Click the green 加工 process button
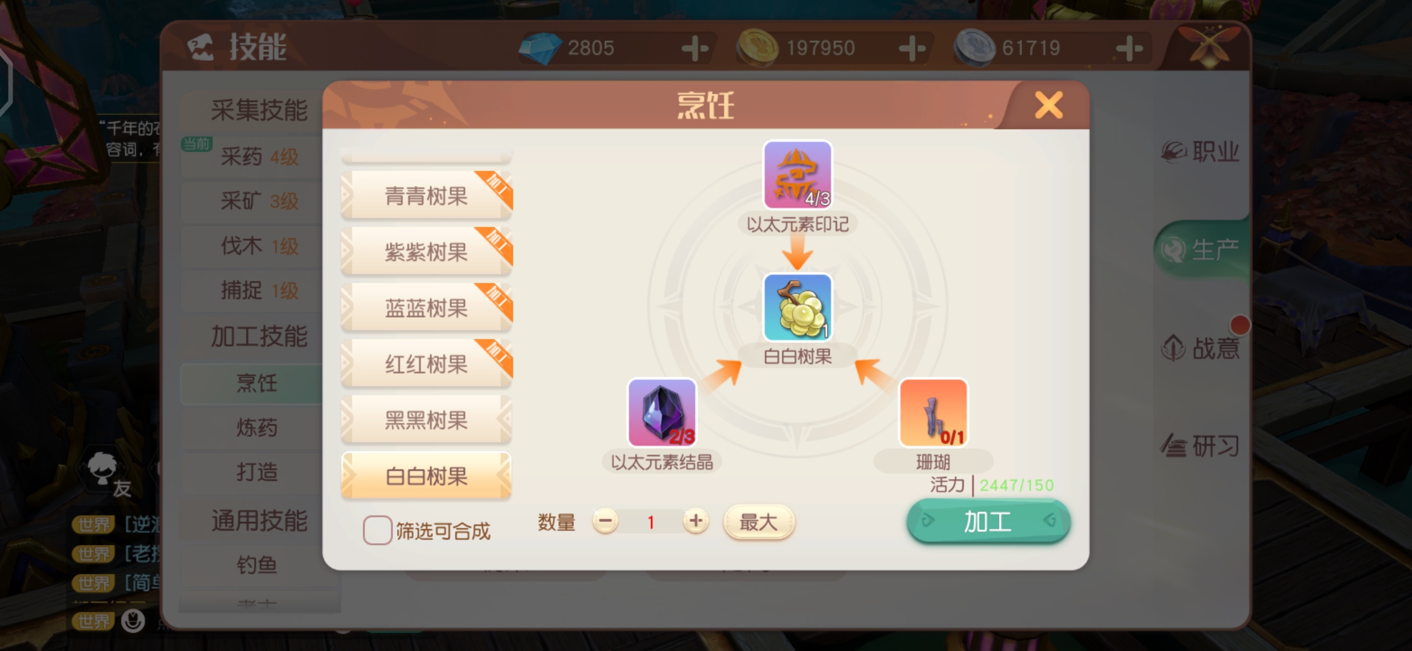 pos(988,521)
